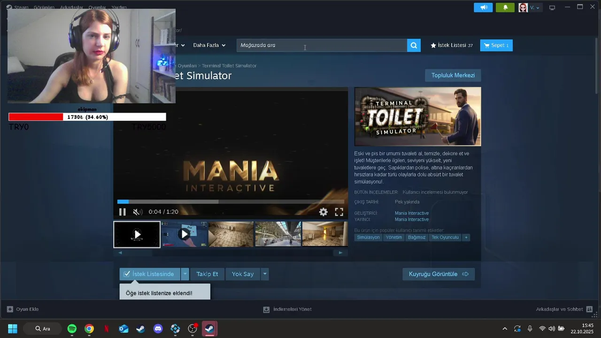Viewport: 601px width, 338px height.
Task: Open İstek Listesi with star icon
Action: point(452,46)
